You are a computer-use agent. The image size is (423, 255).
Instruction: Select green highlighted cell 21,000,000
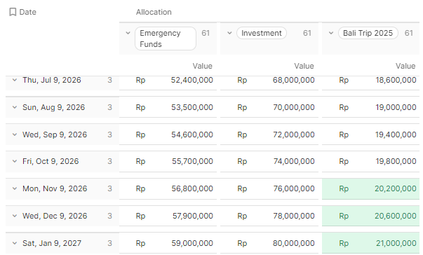pyautogui.click(x=370, y=243)
